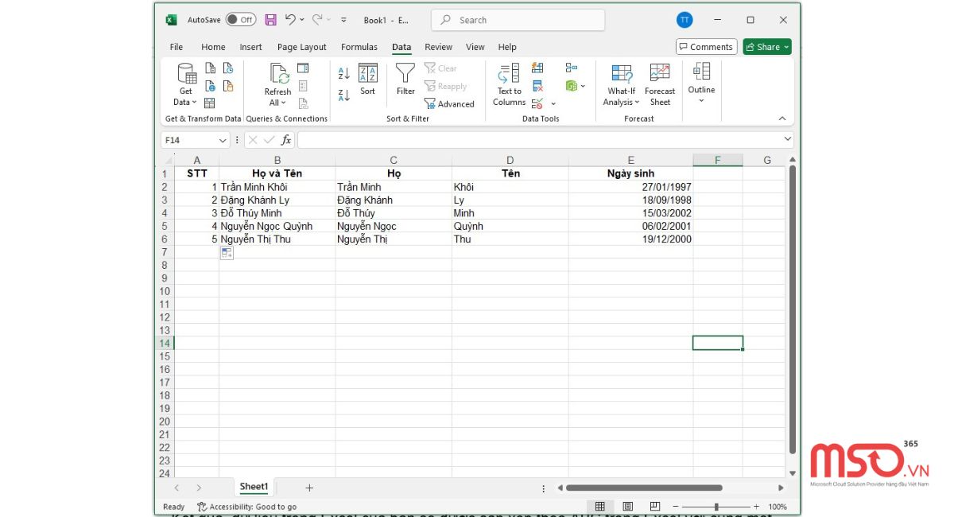
Task: Collapse the ribbon with the chevron
Action: pos(782,119)
